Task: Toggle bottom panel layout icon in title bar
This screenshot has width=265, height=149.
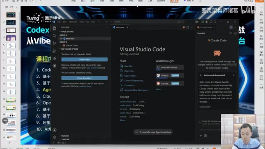Action: (x=211, y=22)
